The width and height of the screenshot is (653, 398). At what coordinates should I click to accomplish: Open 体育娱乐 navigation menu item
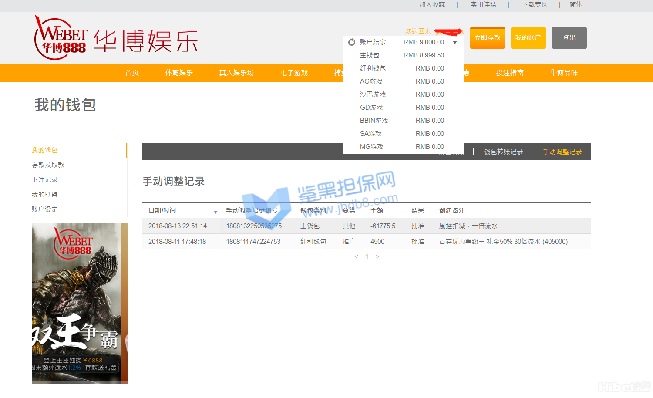[179, 73]
